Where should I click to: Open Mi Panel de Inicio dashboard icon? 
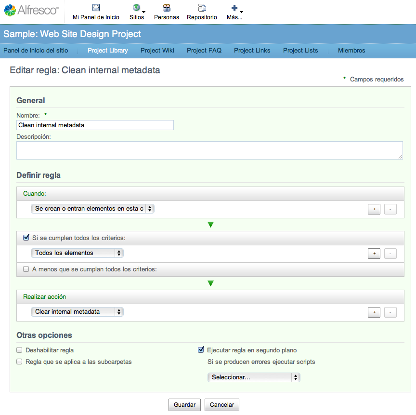point(96,7)
